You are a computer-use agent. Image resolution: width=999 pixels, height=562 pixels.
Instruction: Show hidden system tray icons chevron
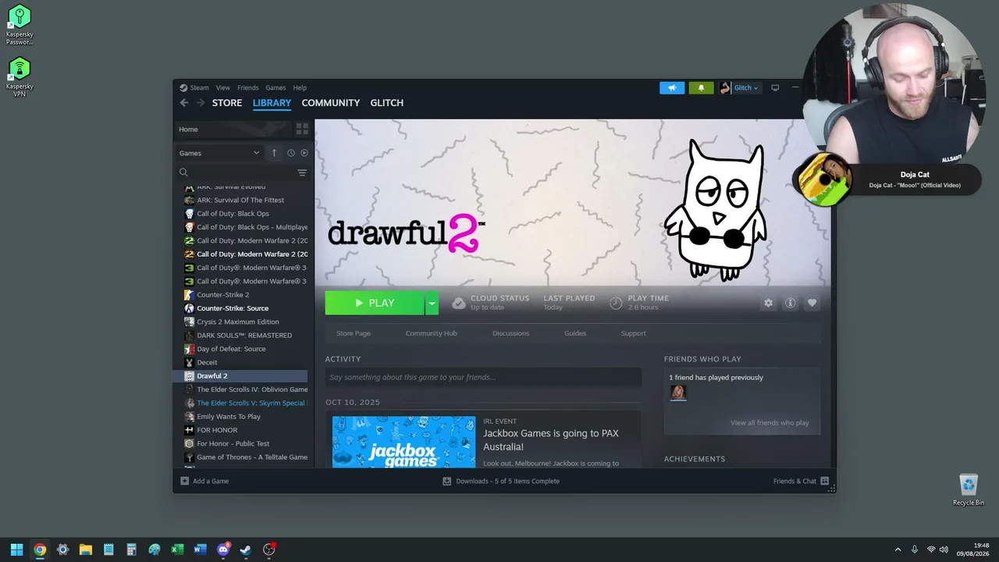(x=898, y=550)
